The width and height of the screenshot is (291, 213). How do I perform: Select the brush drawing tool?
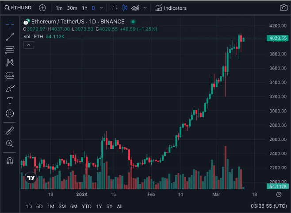coord(10,88)
